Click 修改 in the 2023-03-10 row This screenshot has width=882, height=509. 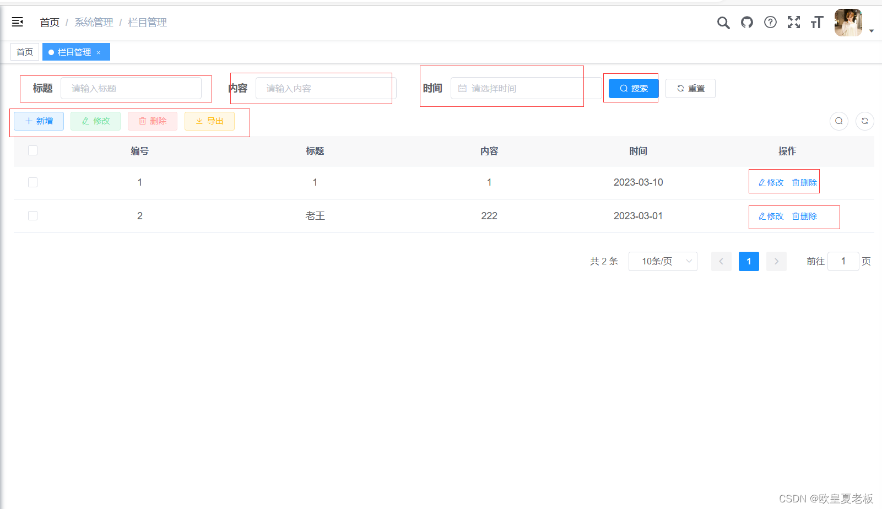pos(771,182)
